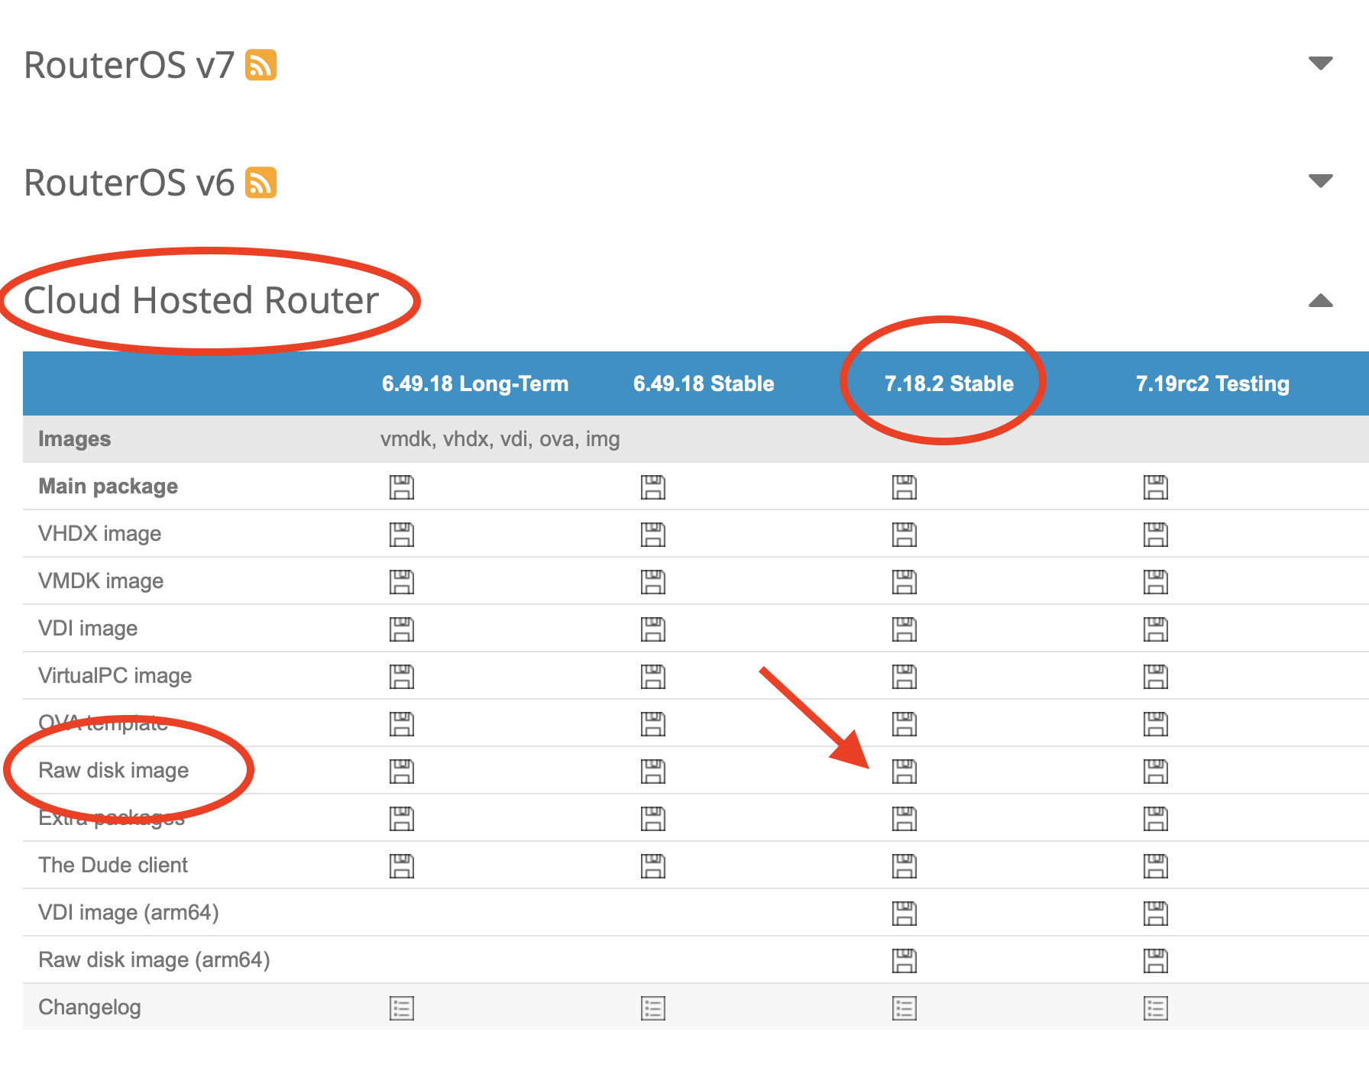This screenshot has width=1369, height=1074.
Task: Select the 7.18.2 Stable column header
Action: [949, 383]
